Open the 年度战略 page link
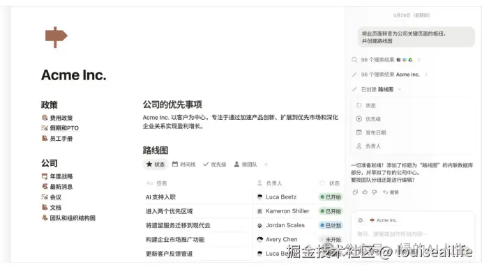 (61, 176)
